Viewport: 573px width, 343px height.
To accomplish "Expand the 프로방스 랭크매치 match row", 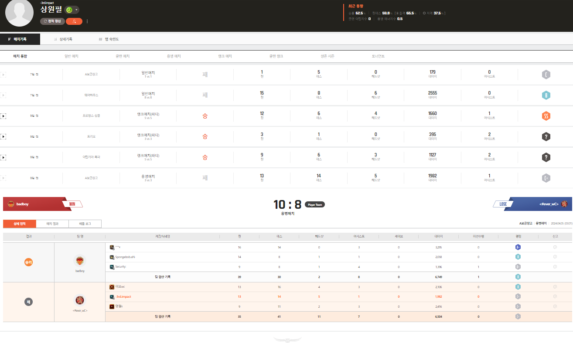I will click(3, 116).
